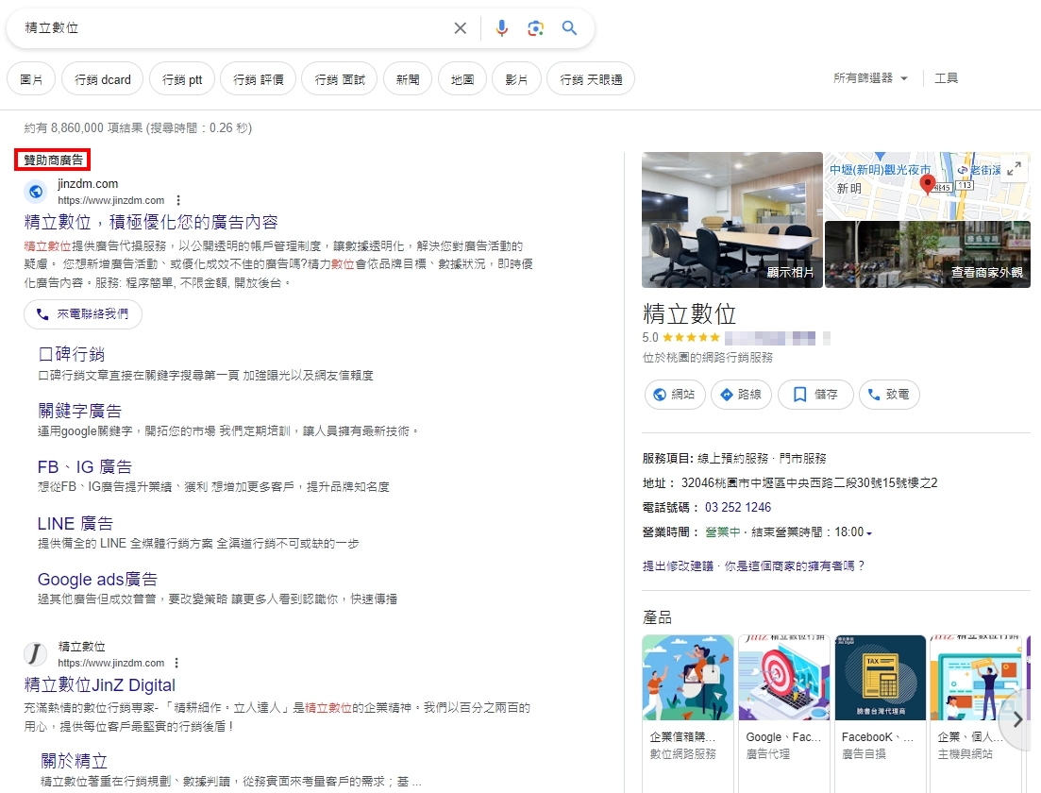The height and width of the screenshot is (793, 1041).
Task: Click the 路線 directions button
Action: pos(741,395)
